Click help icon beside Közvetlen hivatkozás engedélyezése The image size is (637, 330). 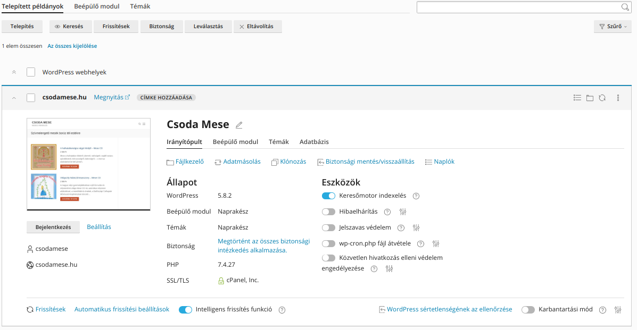coord(374,269)
